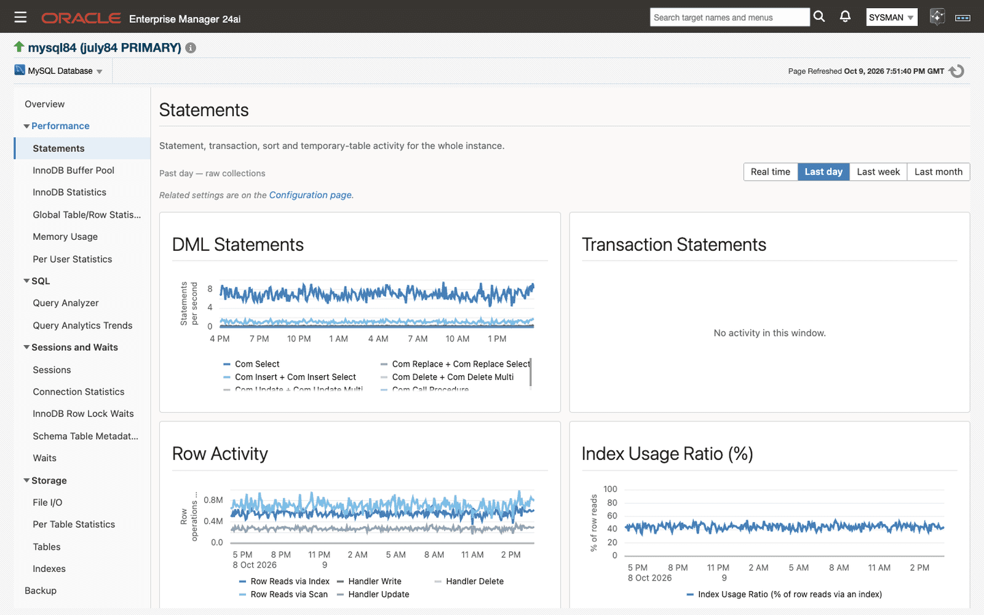Open the notifications bell

(846, 17)
